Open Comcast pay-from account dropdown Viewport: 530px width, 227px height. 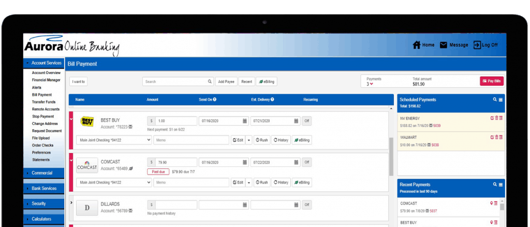click(x=114, y=182)
